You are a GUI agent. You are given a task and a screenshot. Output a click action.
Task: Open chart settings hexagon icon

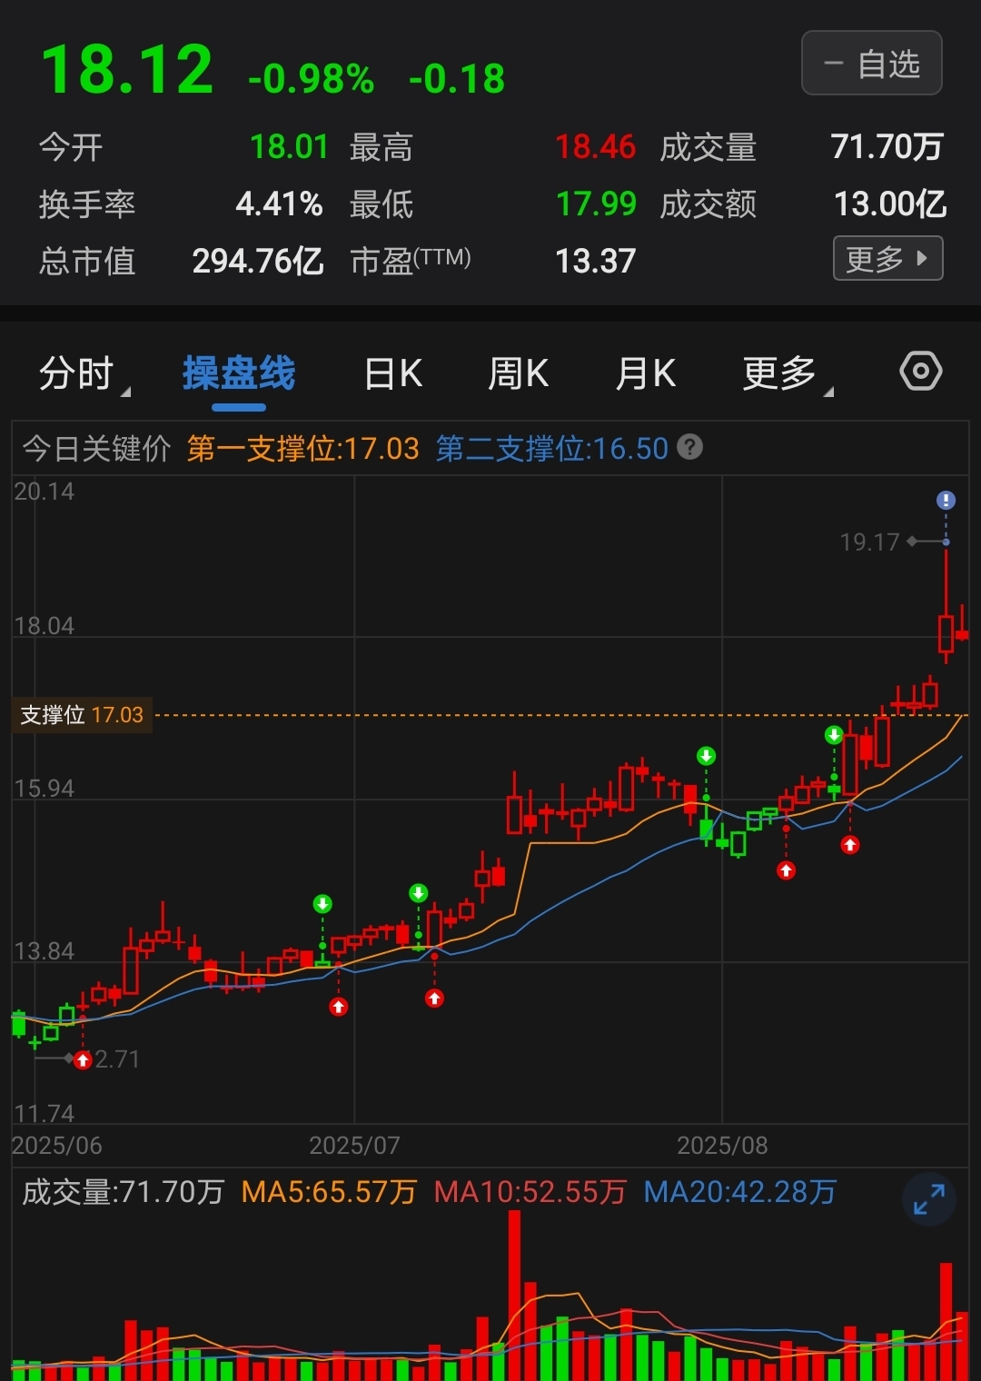920,372
